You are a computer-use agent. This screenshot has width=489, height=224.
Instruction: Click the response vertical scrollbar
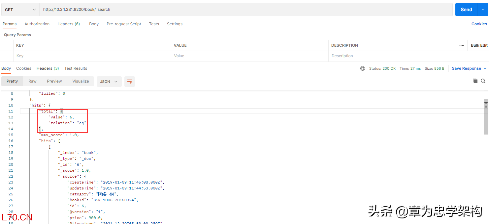[x=486, y=117]
